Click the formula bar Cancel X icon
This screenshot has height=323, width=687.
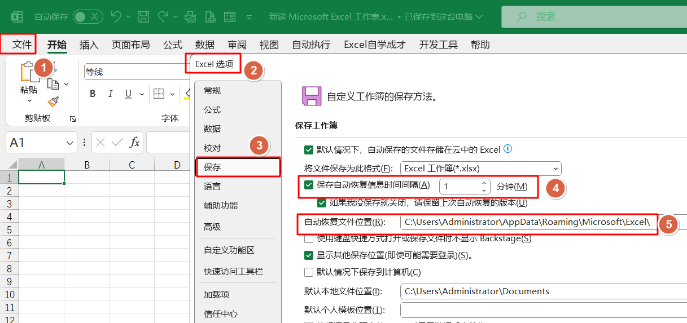[x=101, y=143]
